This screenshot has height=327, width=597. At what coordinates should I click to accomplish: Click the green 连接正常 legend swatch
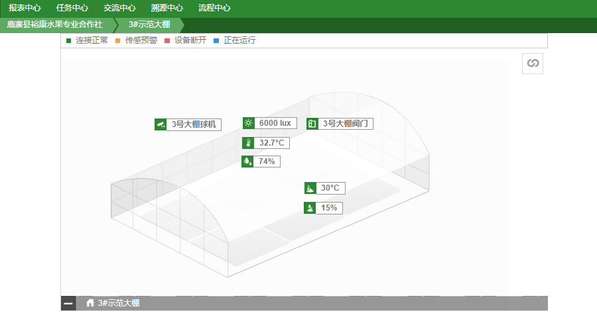pyautogui.click(x=69, y=41)
